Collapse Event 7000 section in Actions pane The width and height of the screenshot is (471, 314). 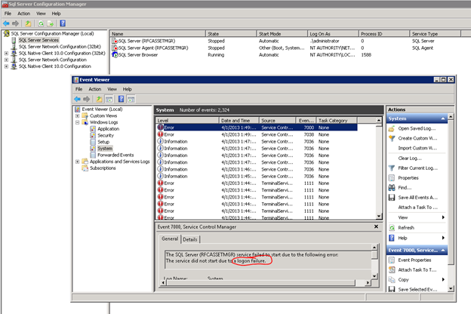443,251
